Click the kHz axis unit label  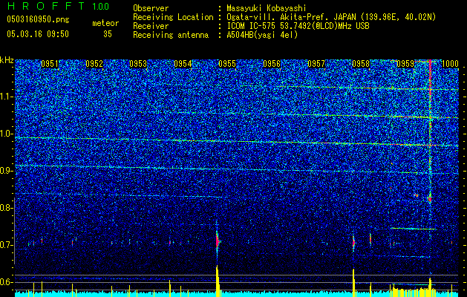coord(7,60)
